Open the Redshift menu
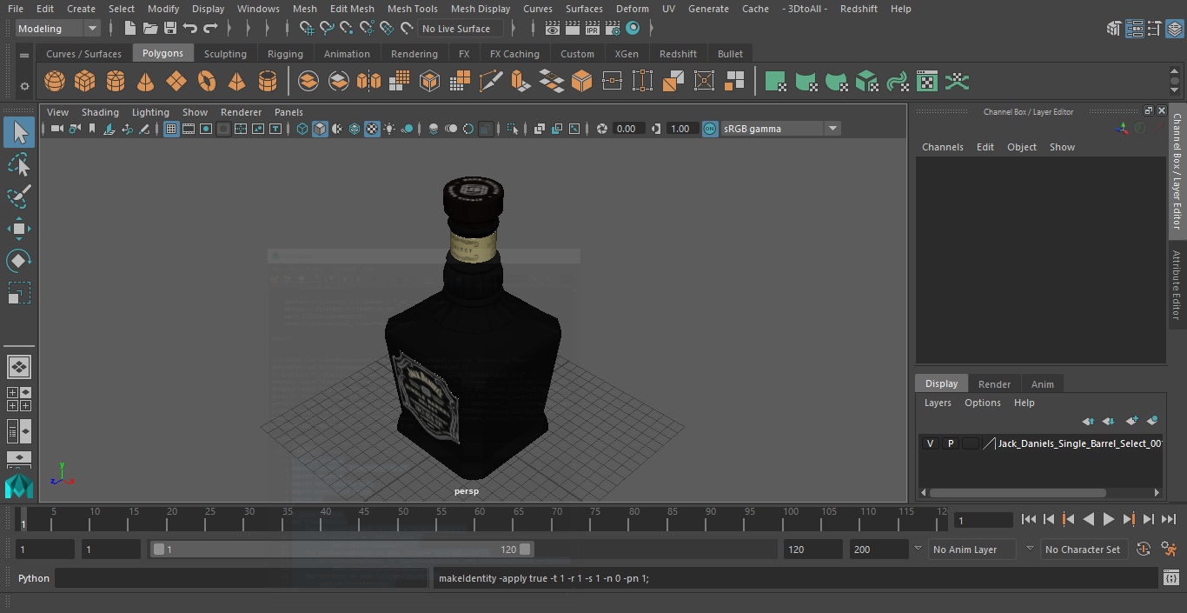 [x=859, y=9]
